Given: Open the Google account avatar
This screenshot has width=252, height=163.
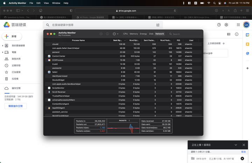Looking at the screenshot, I should (246, 25).
